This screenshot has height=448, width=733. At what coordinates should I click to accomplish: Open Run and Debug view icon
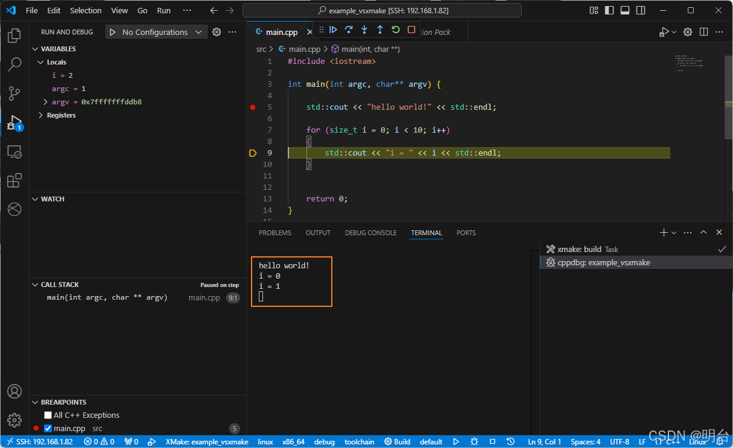pyautogui.click(x=14, y=122)
